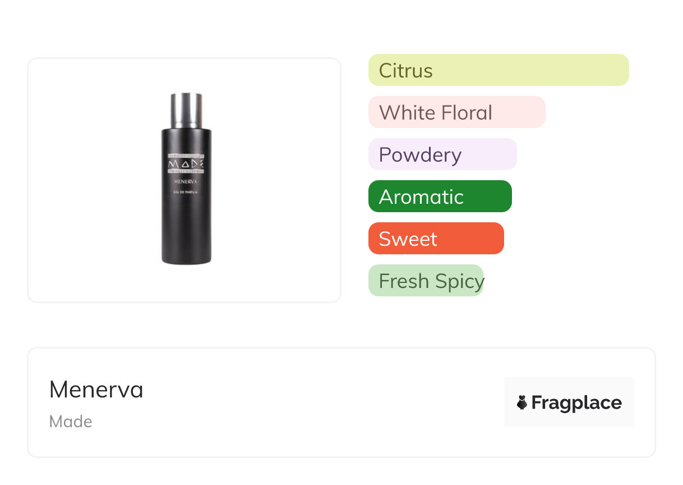Click the Fresh Spicy text label
Image resolution: width=683 pixels, height=485 pixels.
431,281
